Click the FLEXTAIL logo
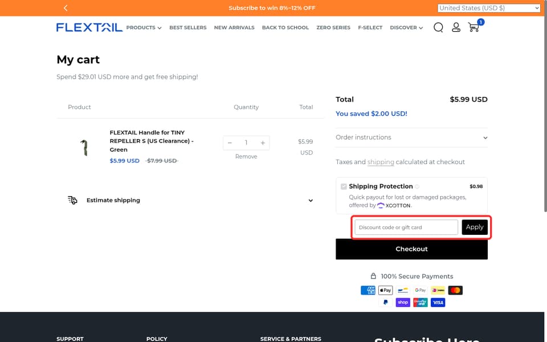Image resolution: width=547 pixels, height=342 pixels. [89, 27]
